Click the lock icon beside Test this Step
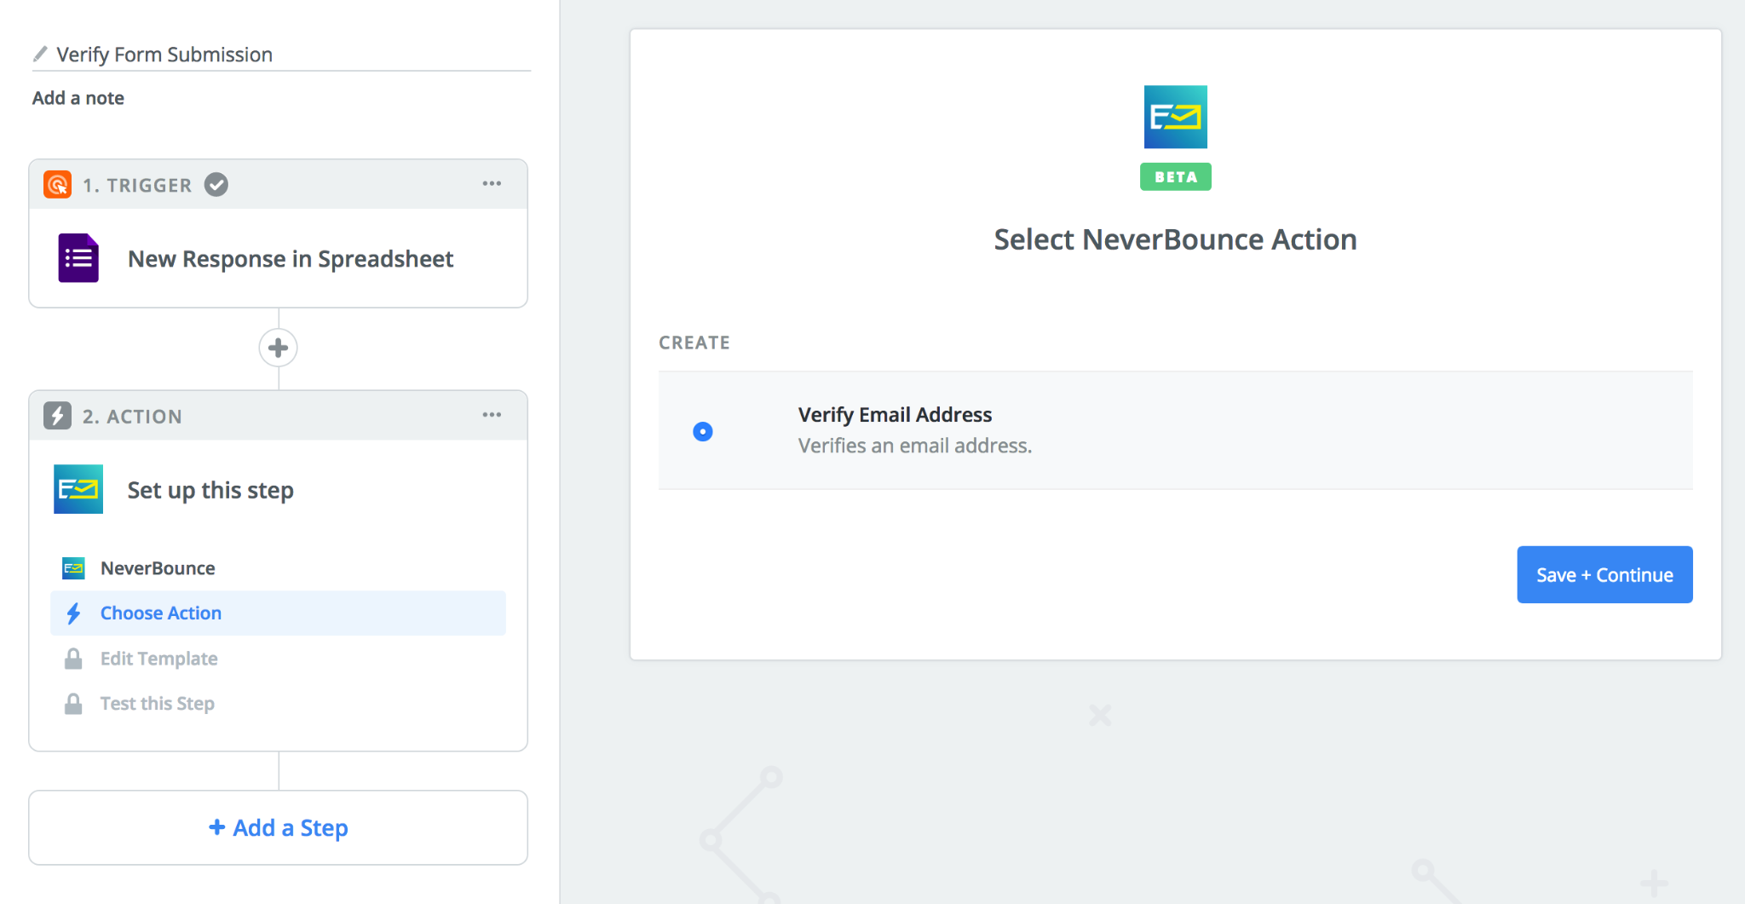 74,704
